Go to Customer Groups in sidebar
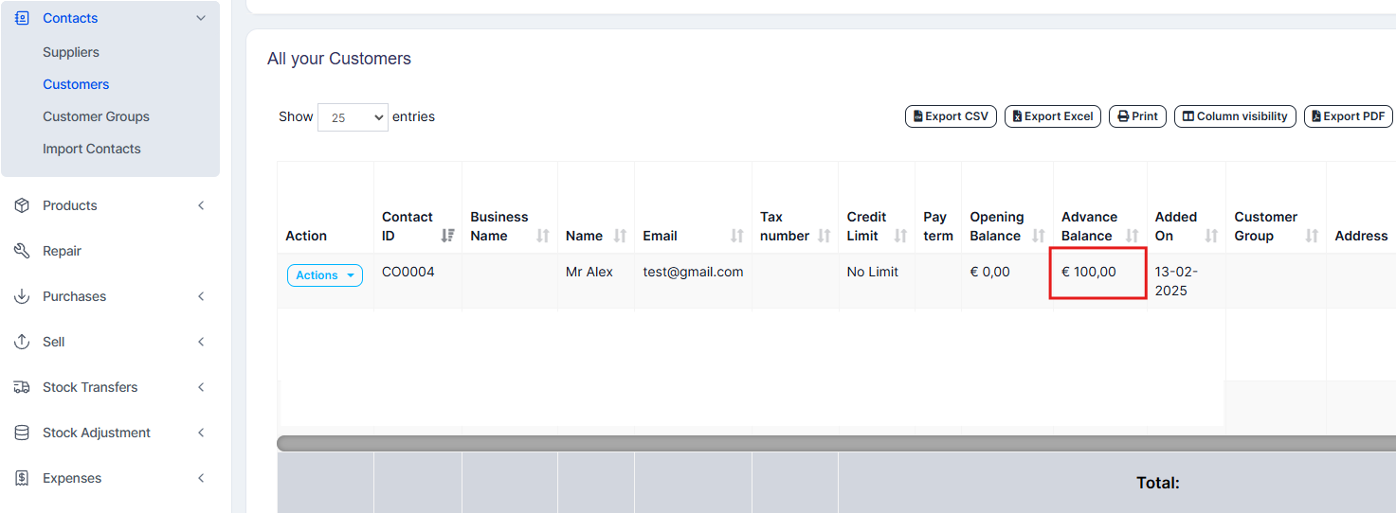Screen dimensions: 1396x513 coord(96,116)
